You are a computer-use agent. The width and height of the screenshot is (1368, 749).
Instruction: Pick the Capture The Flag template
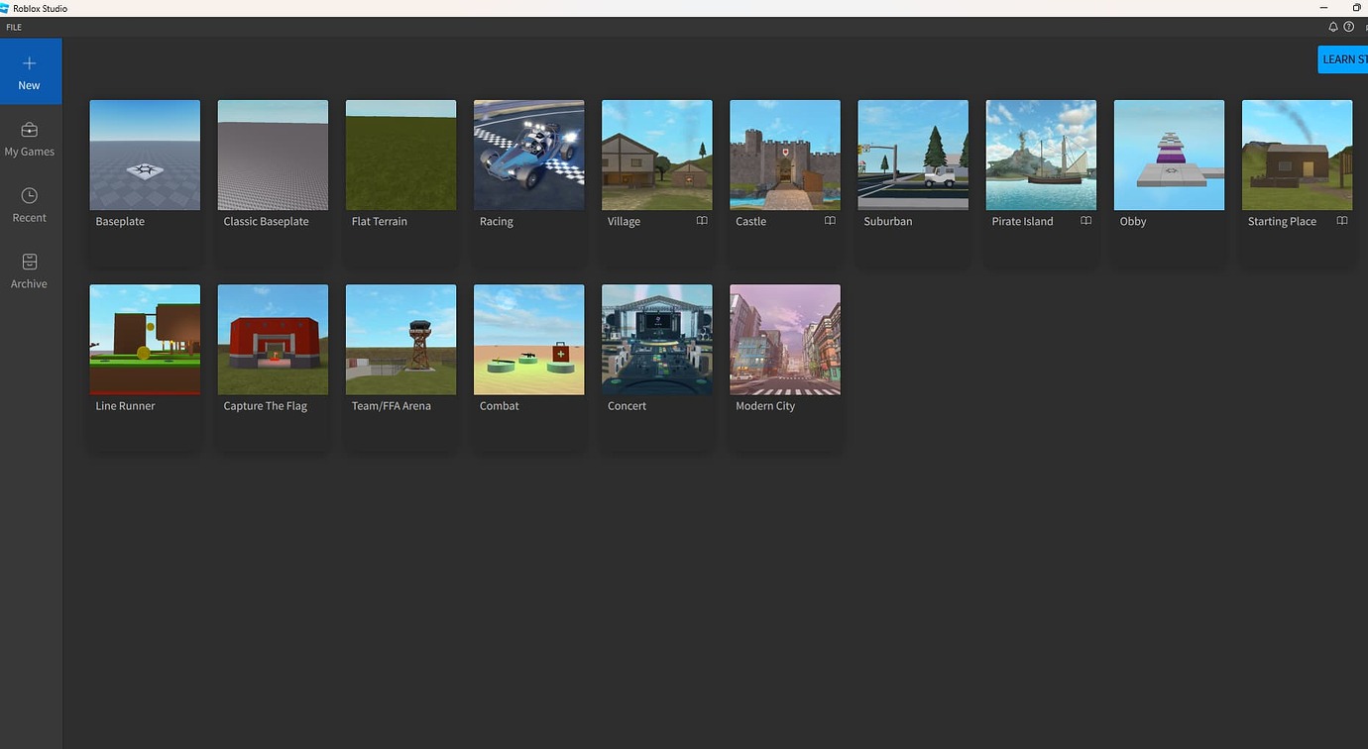[273, 340]
